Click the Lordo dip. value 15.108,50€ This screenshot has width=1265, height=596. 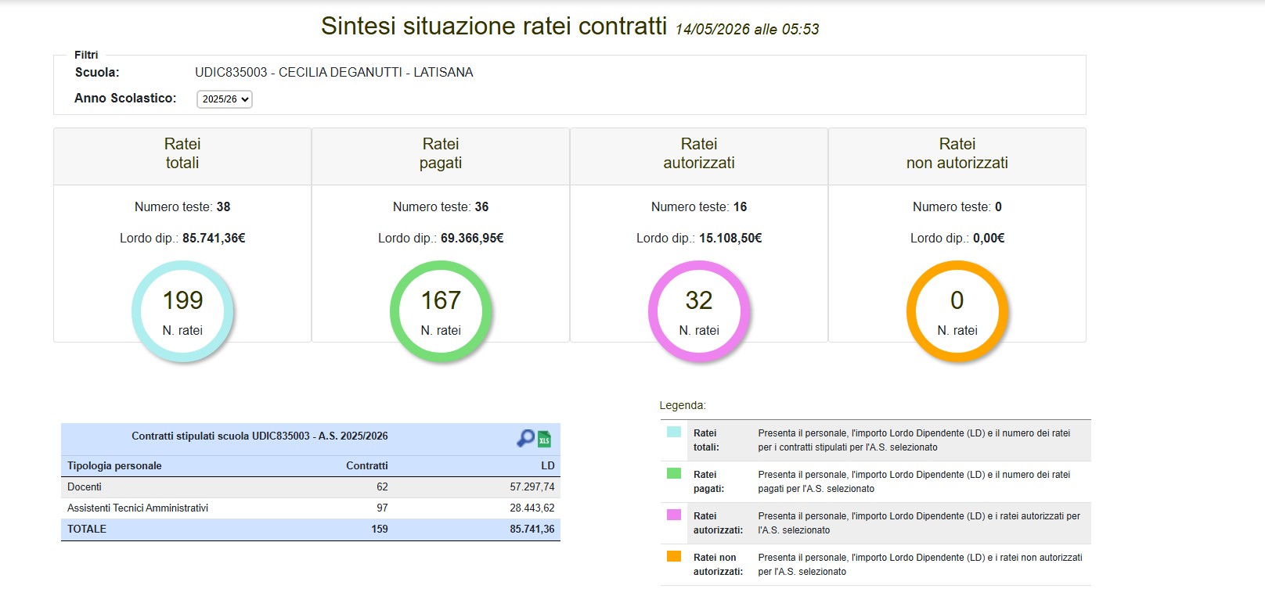point(730,238)
